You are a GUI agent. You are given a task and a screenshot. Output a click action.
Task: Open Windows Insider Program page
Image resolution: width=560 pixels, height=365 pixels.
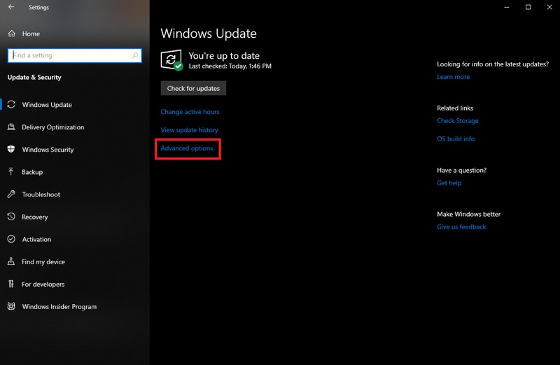pos(59,306)
